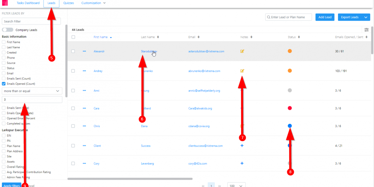Expand the 'more than or equal' dropdown

click(x=32, y=91)
